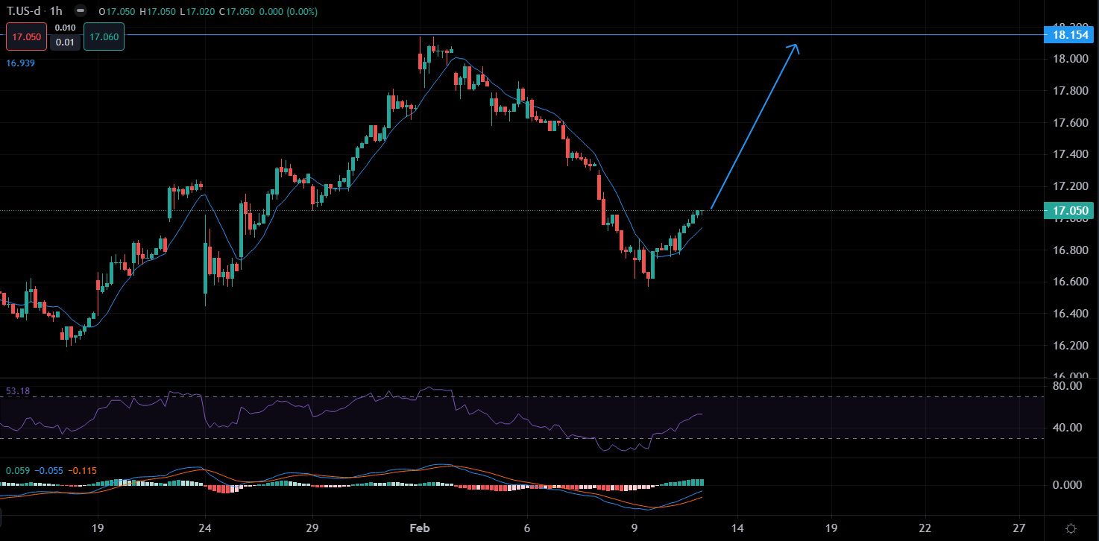Click the 0.000 level on MACD scale
The image size is (1099, 541).
tap(1068, 485)
